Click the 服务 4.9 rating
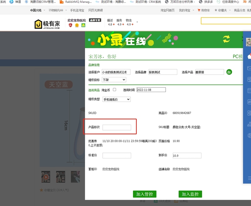 [120, 22]
